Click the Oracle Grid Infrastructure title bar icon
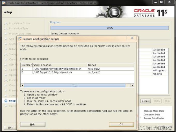Image resolution: width=176 pixels, height=133 pixels. [4, 3]
